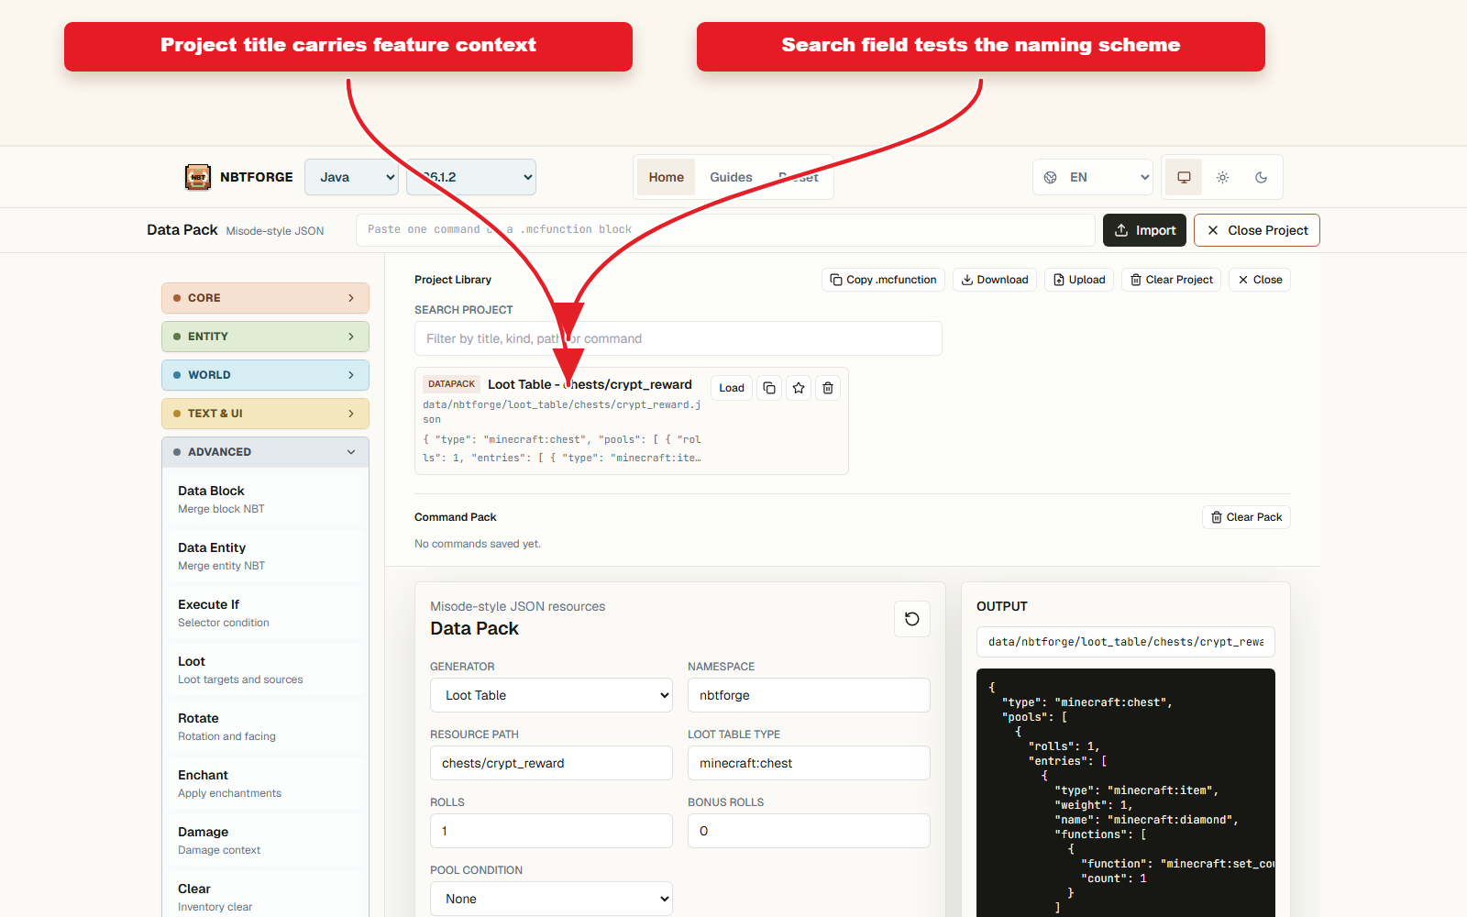Go to the Home tab
Image resolution: width=1467 pixels, height=917 pixels.
(x=667, y=177)
